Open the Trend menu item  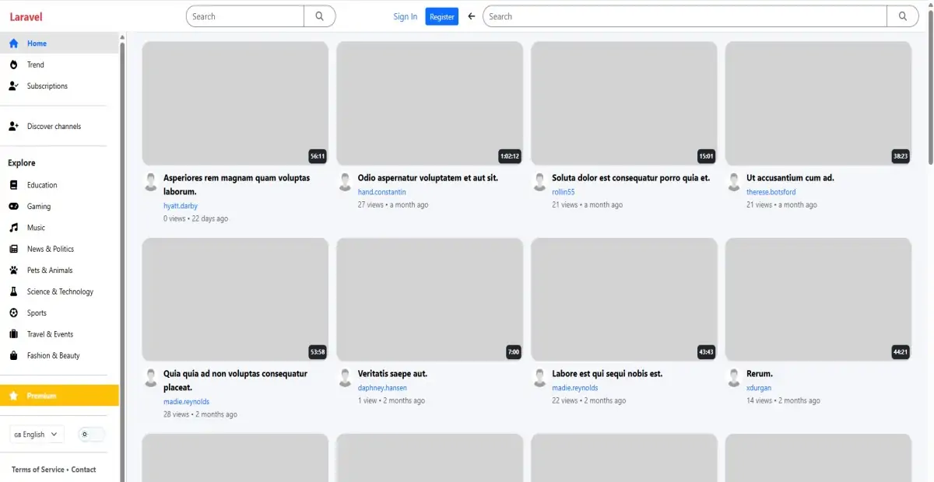pos(59,65)
